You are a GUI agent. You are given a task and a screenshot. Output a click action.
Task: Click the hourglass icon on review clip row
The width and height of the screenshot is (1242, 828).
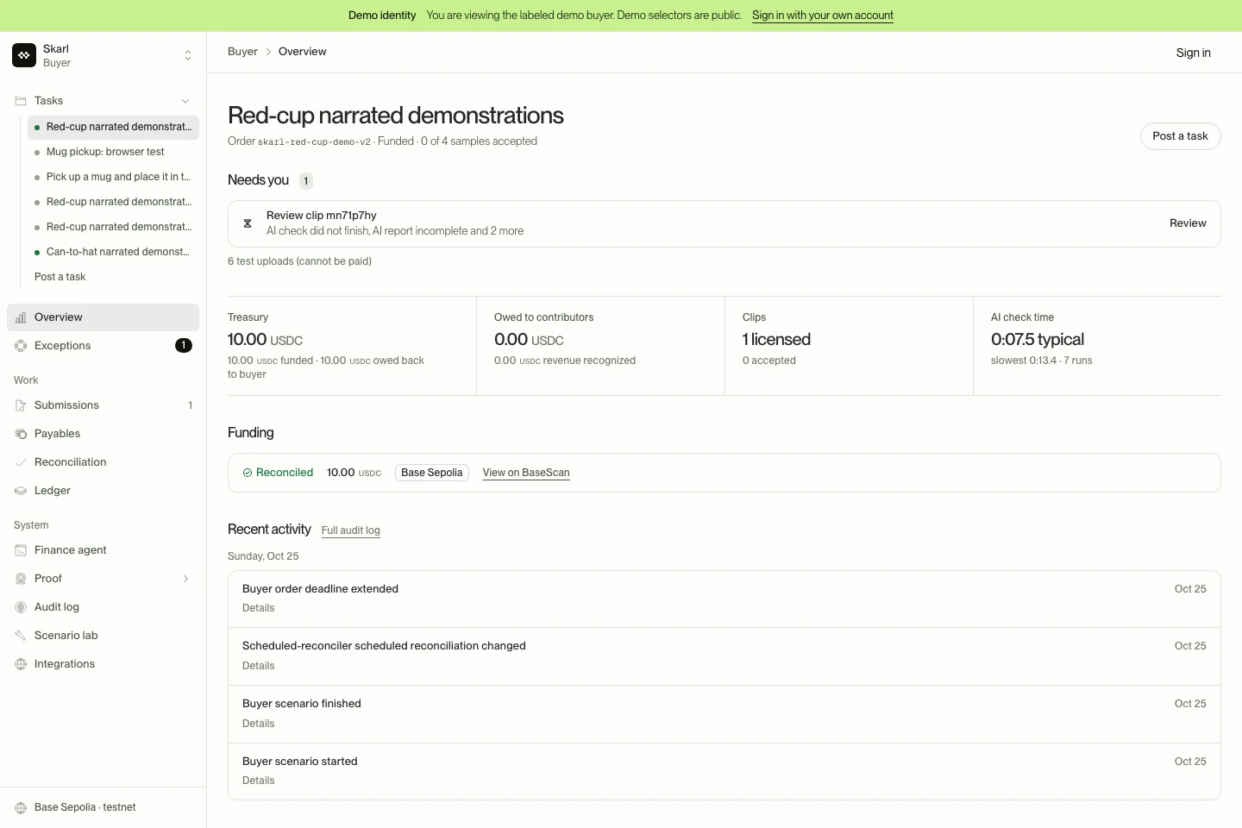248,223
